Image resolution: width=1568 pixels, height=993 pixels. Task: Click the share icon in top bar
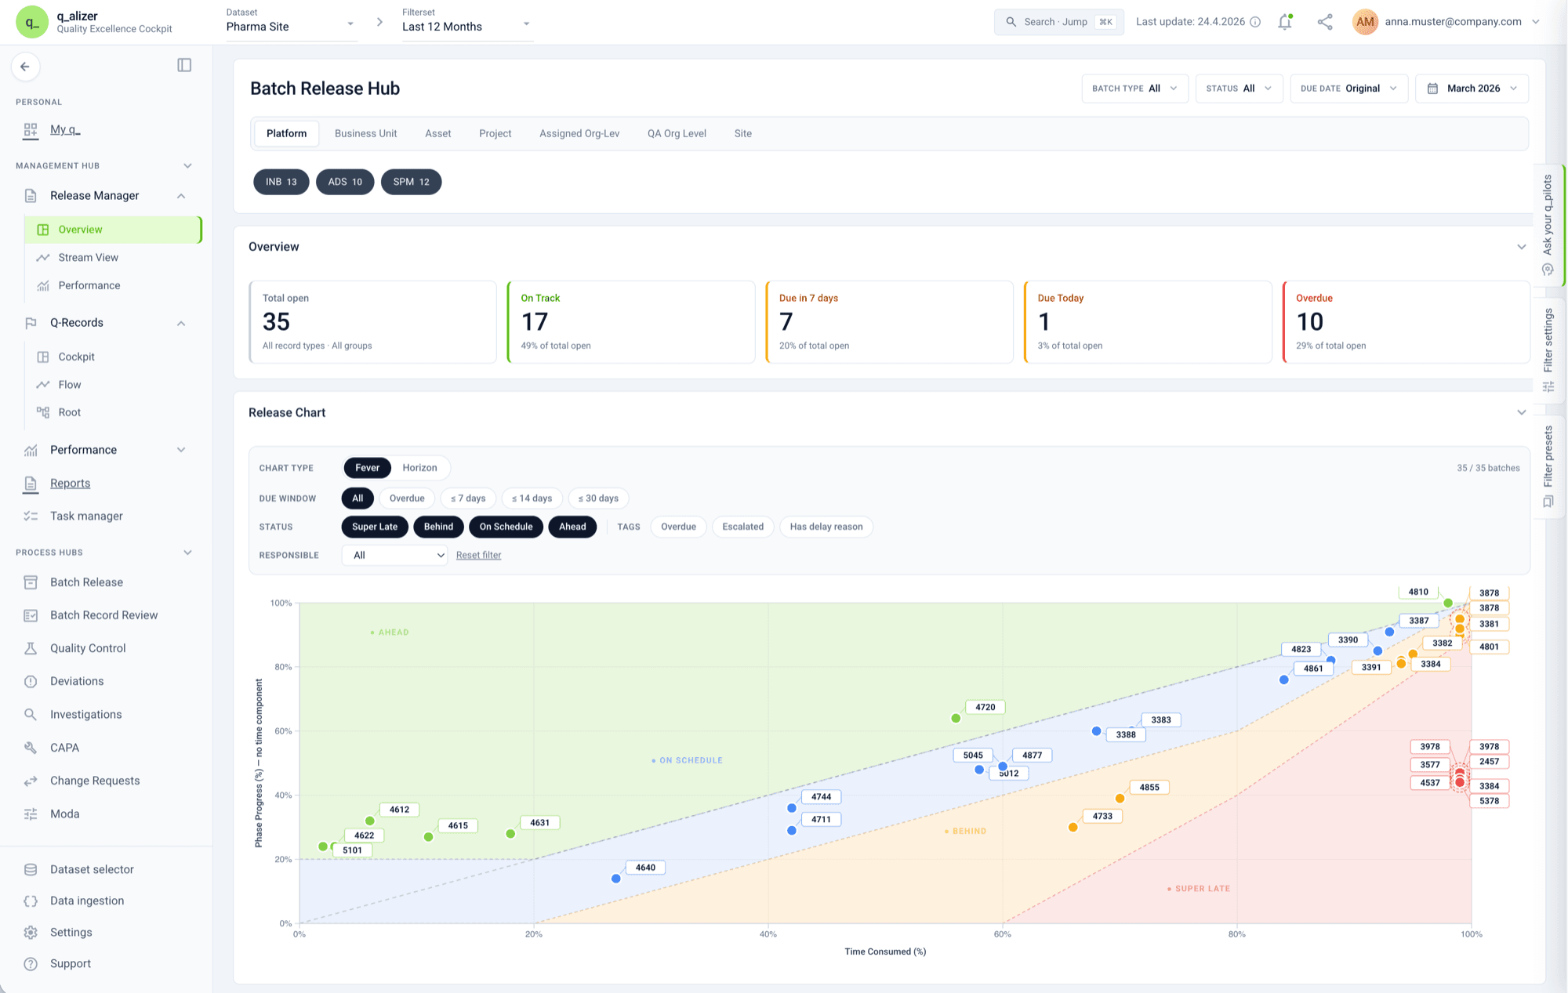point(1325,22)
